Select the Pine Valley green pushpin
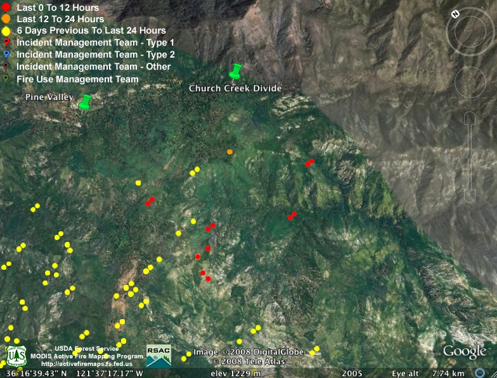The height and width of the screenshot is (378, 497). pos(84,102)
